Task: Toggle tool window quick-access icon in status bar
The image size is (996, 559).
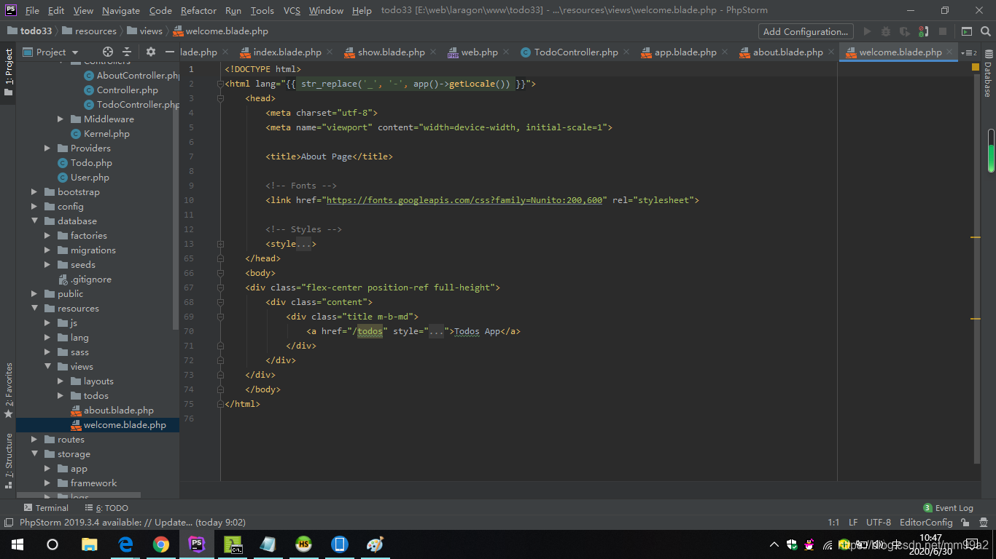Action: point(9,522)
